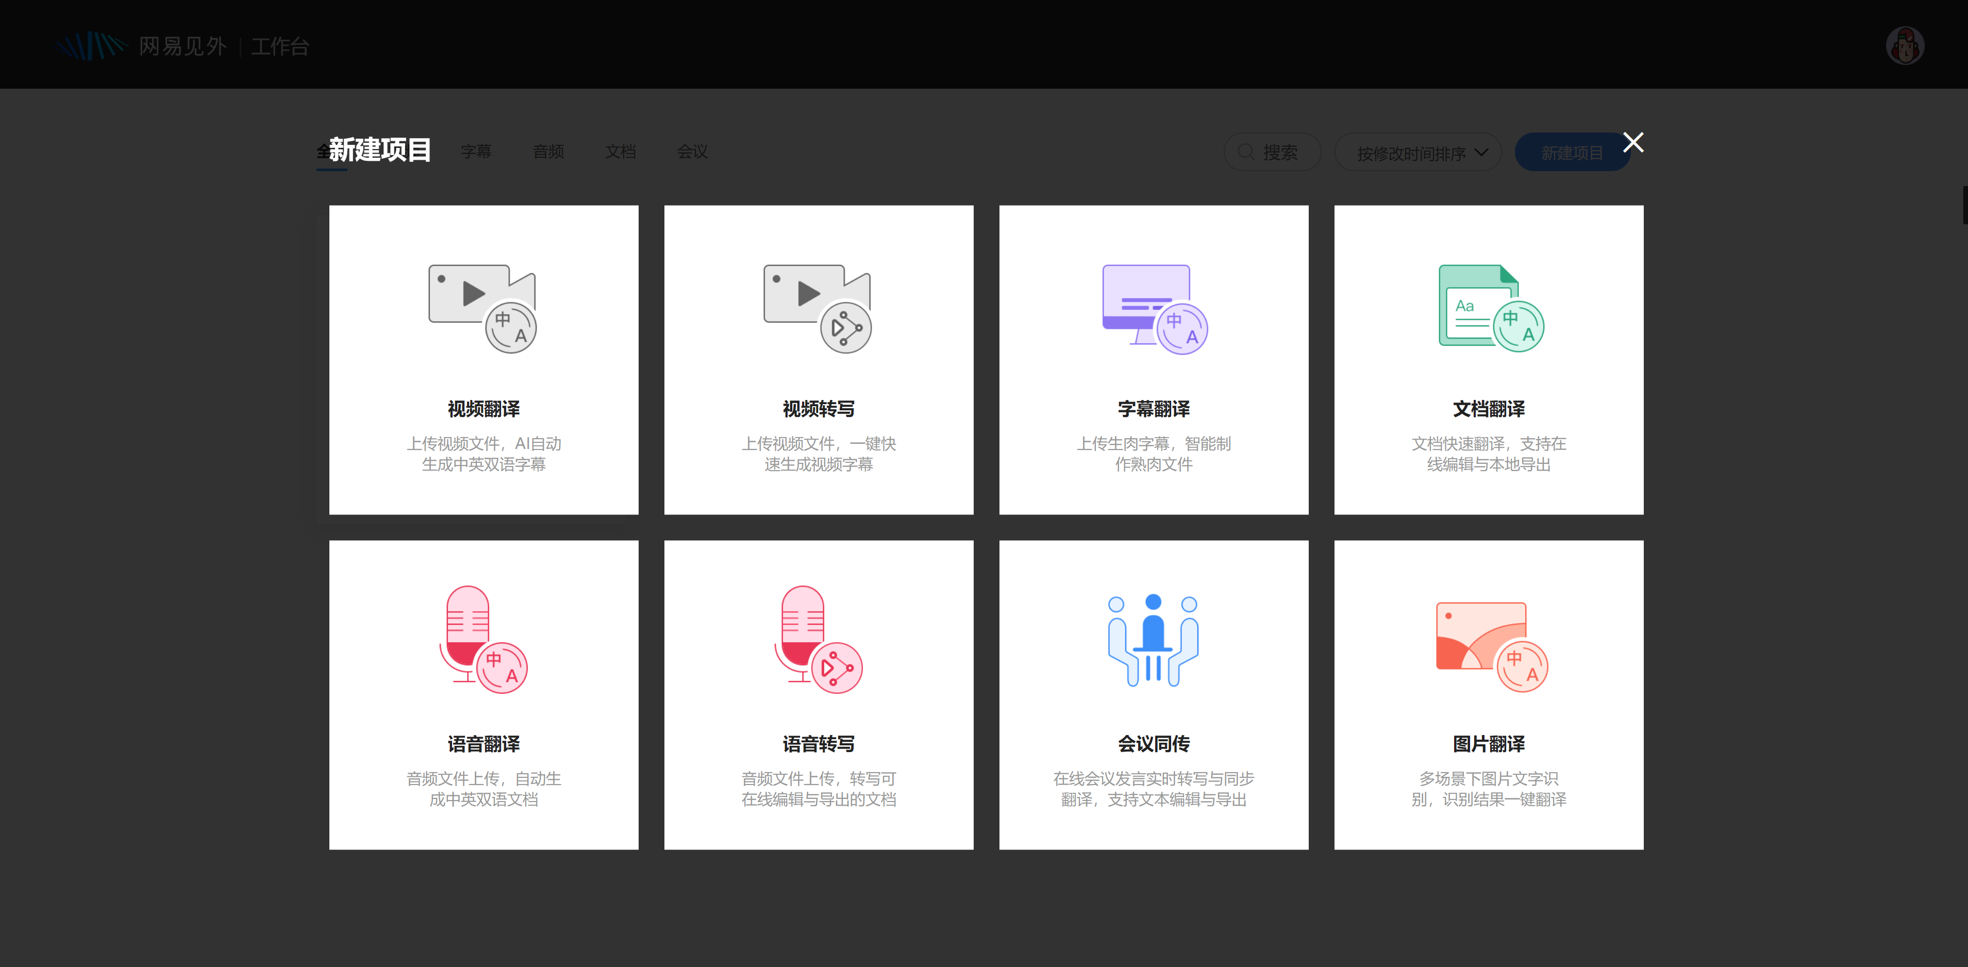Open the user avatar in the header
Viewport: 1968px width, 967px height.
point(1904,46)
